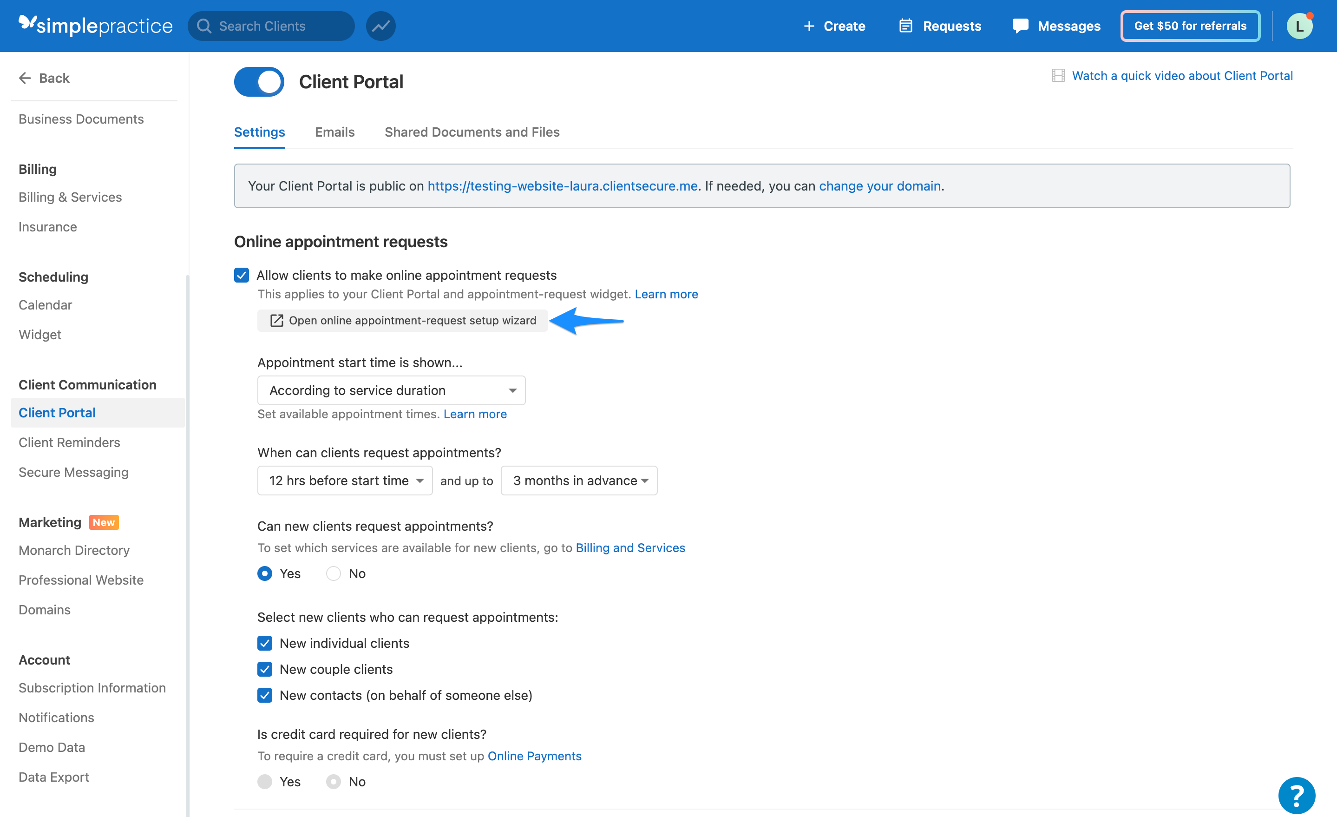
Task: Open Create menu in top bar
Action: coord(834,26)
